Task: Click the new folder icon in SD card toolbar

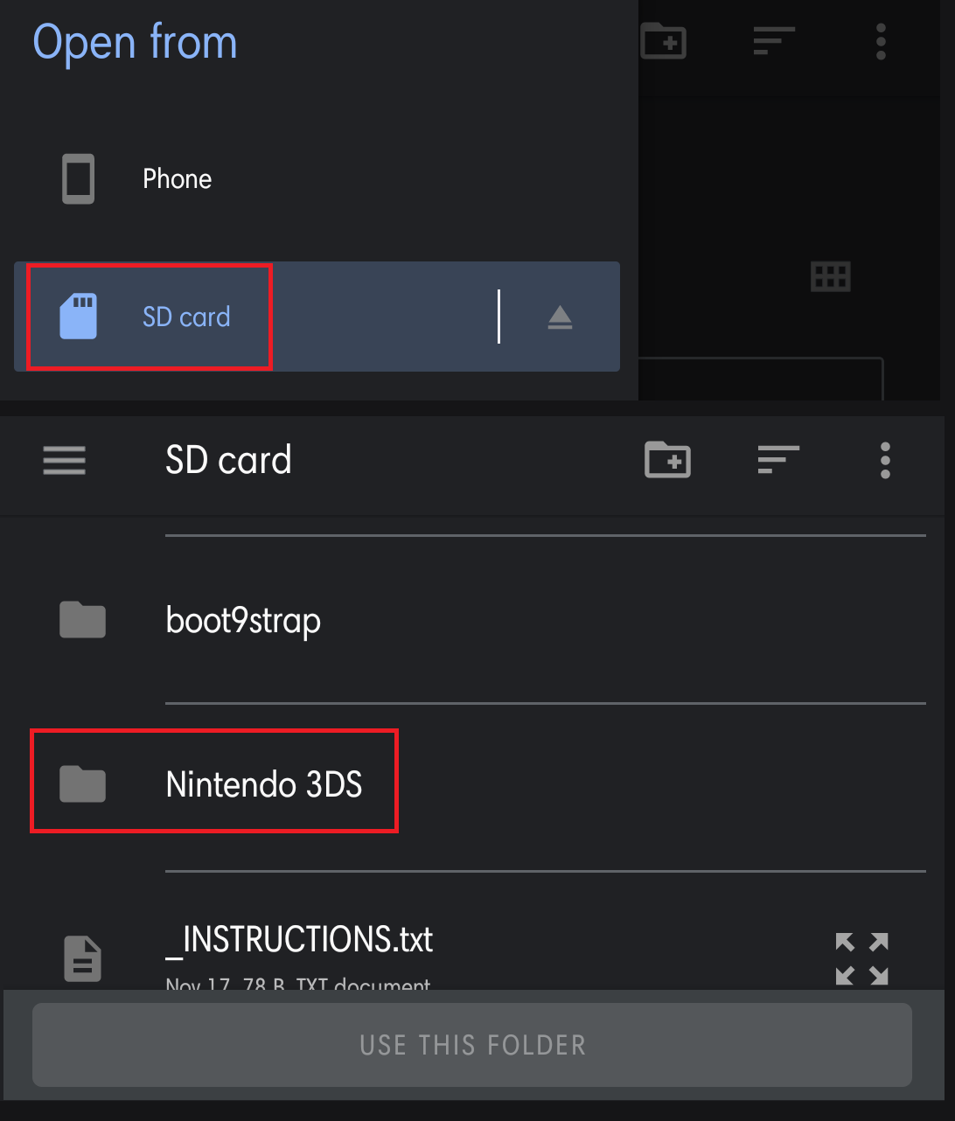Action: point(667,460)
